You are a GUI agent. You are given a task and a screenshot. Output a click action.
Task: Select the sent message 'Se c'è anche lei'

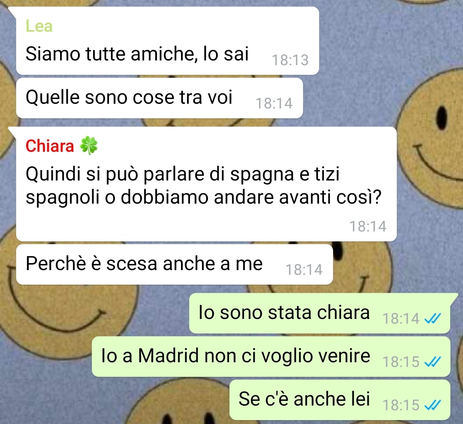pyautogui.click(x=340, y=400)
